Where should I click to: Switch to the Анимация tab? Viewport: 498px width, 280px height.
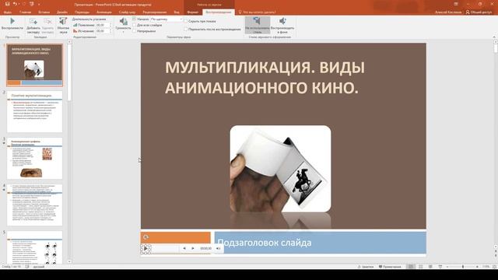pos(104,12)
